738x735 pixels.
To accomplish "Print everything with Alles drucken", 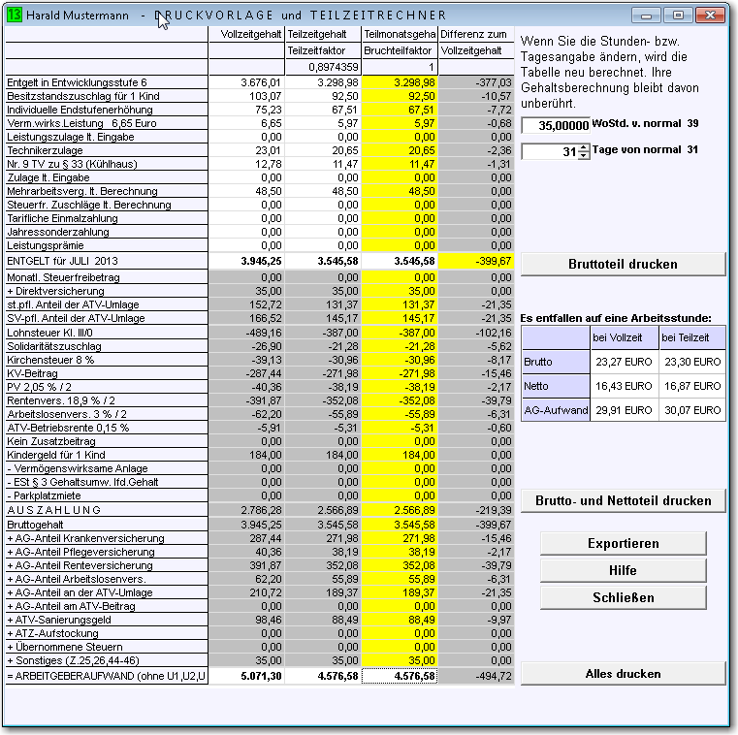I will (x=623, y=674).
